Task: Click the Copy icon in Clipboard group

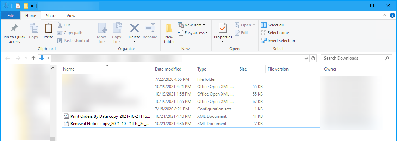Action: click(33, 28)
